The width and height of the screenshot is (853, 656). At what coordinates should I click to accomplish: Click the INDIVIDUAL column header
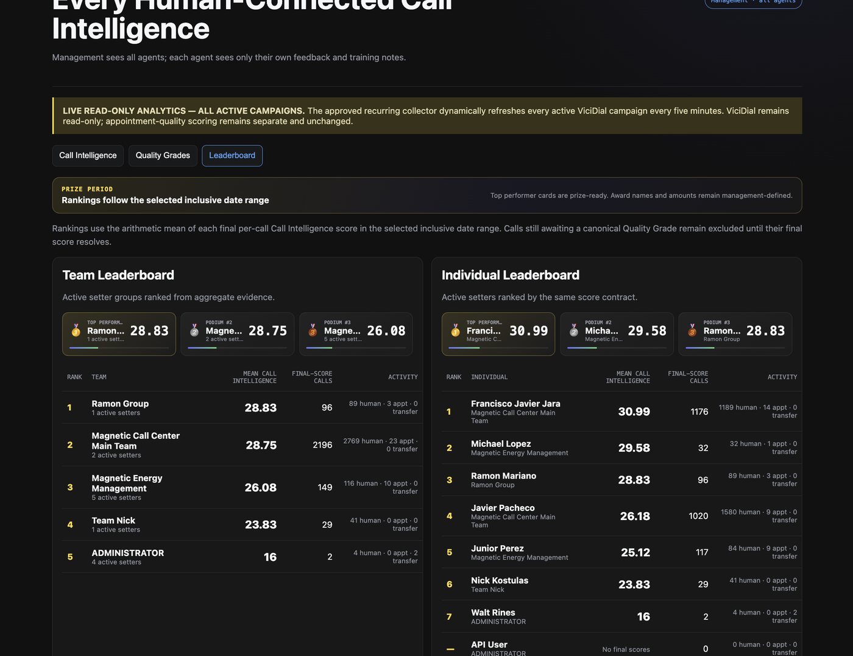489,377
